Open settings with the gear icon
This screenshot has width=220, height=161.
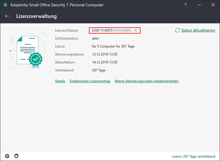coord(7,156)
